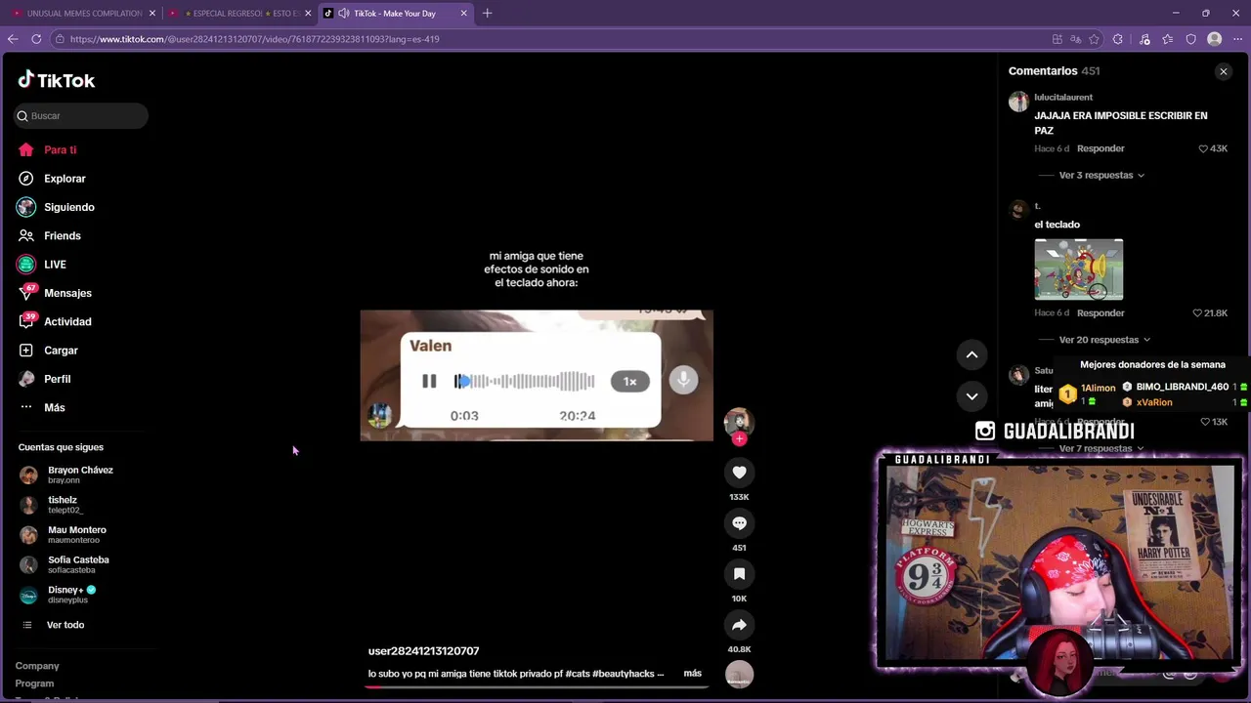Open browser settings and more menu

point(1238,39)
